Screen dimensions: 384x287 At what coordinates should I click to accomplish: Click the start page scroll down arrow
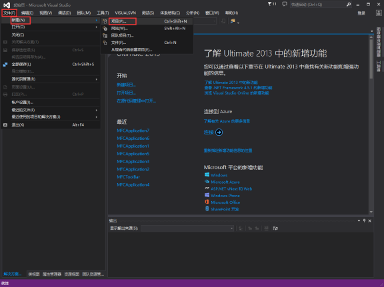(371, 212)
